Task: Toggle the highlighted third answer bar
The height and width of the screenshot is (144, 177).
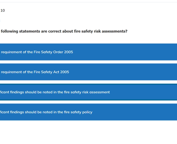Action: [88, 92]
